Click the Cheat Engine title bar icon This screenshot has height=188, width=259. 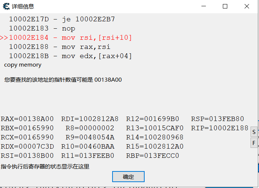pyautogui.click(x=6, y=6)
